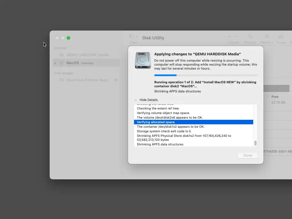Select the 'Verifying allocated space.' log line
This screenshot has height=219, width=292.
click(x=194, y=122)
